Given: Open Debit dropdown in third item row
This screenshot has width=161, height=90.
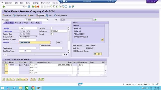Looking at the screenshot, I should tap(36, 70).
